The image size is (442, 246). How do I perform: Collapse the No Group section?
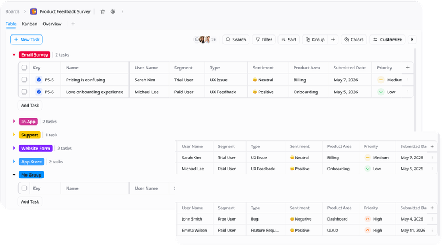14,175
